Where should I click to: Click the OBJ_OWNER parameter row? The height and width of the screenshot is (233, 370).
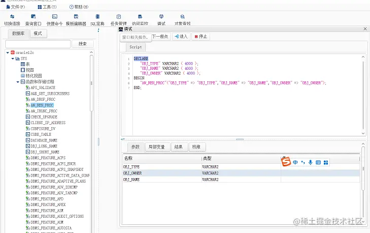(241, 173)
